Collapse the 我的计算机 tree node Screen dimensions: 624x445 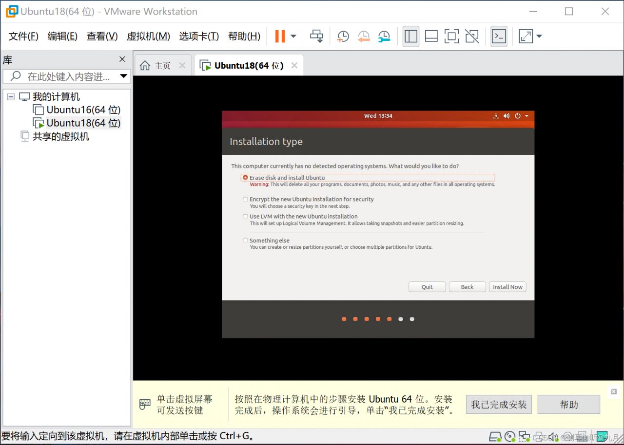11,97
